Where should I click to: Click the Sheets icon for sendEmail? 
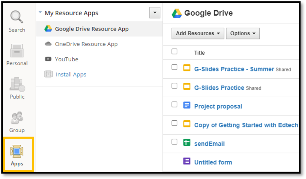(187, 142)
